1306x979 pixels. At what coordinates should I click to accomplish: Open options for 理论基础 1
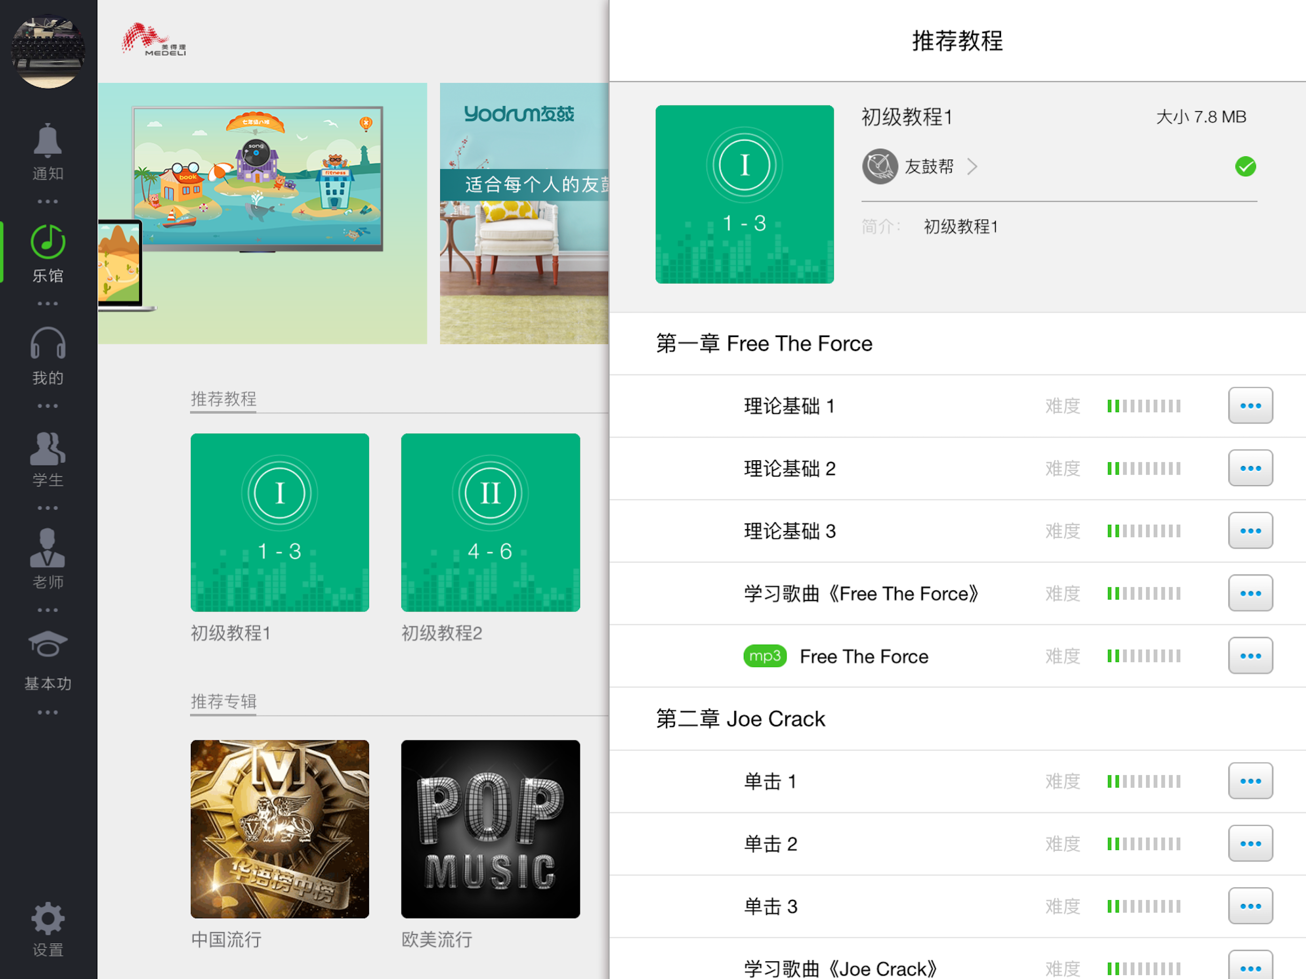click(1251, 406)
